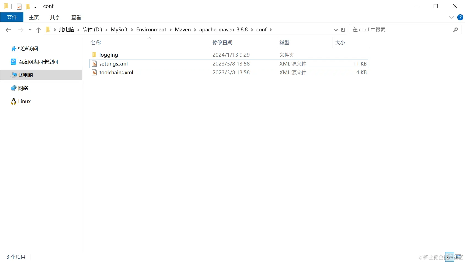Click the settings.xml date 2023/3/8 13:58
465x262 pixels.
231,64
